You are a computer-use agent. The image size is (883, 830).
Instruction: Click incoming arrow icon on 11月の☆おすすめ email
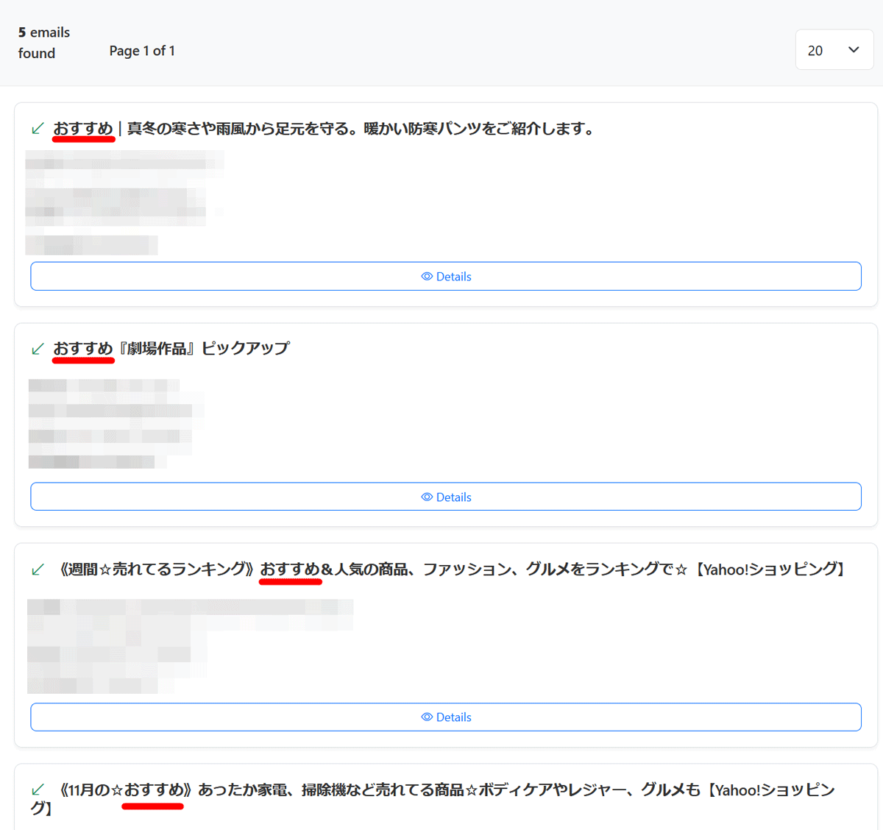[x=38, y=790]
